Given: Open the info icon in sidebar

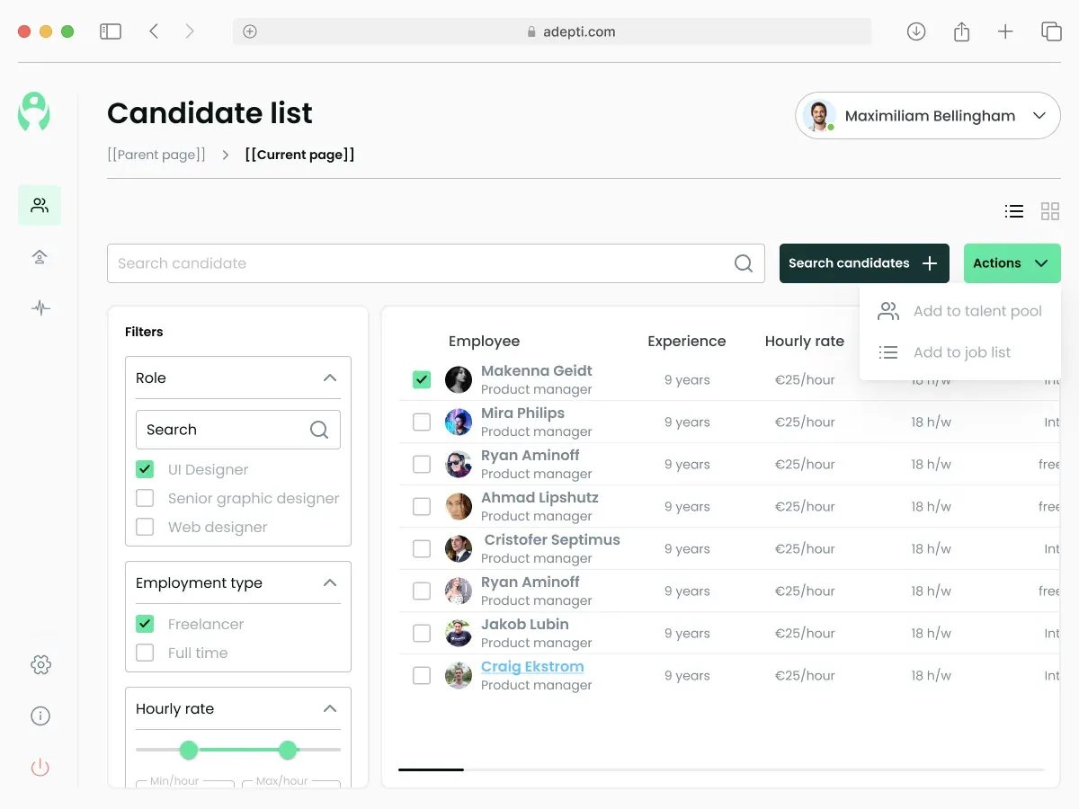Looking at the screenshot, I should [40, 716].
